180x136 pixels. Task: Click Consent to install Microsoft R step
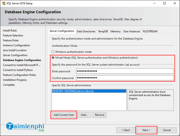coord(22,65)
